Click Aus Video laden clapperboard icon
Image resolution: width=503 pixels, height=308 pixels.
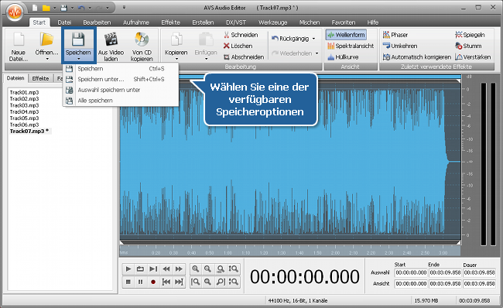[111, 39]
